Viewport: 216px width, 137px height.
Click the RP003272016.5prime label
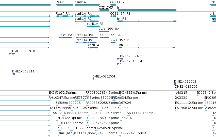[x=104, y=113]
